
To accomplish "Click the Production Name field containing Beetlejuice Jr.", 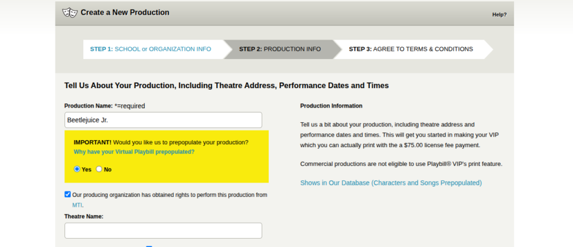I will (x=163, y=120).
